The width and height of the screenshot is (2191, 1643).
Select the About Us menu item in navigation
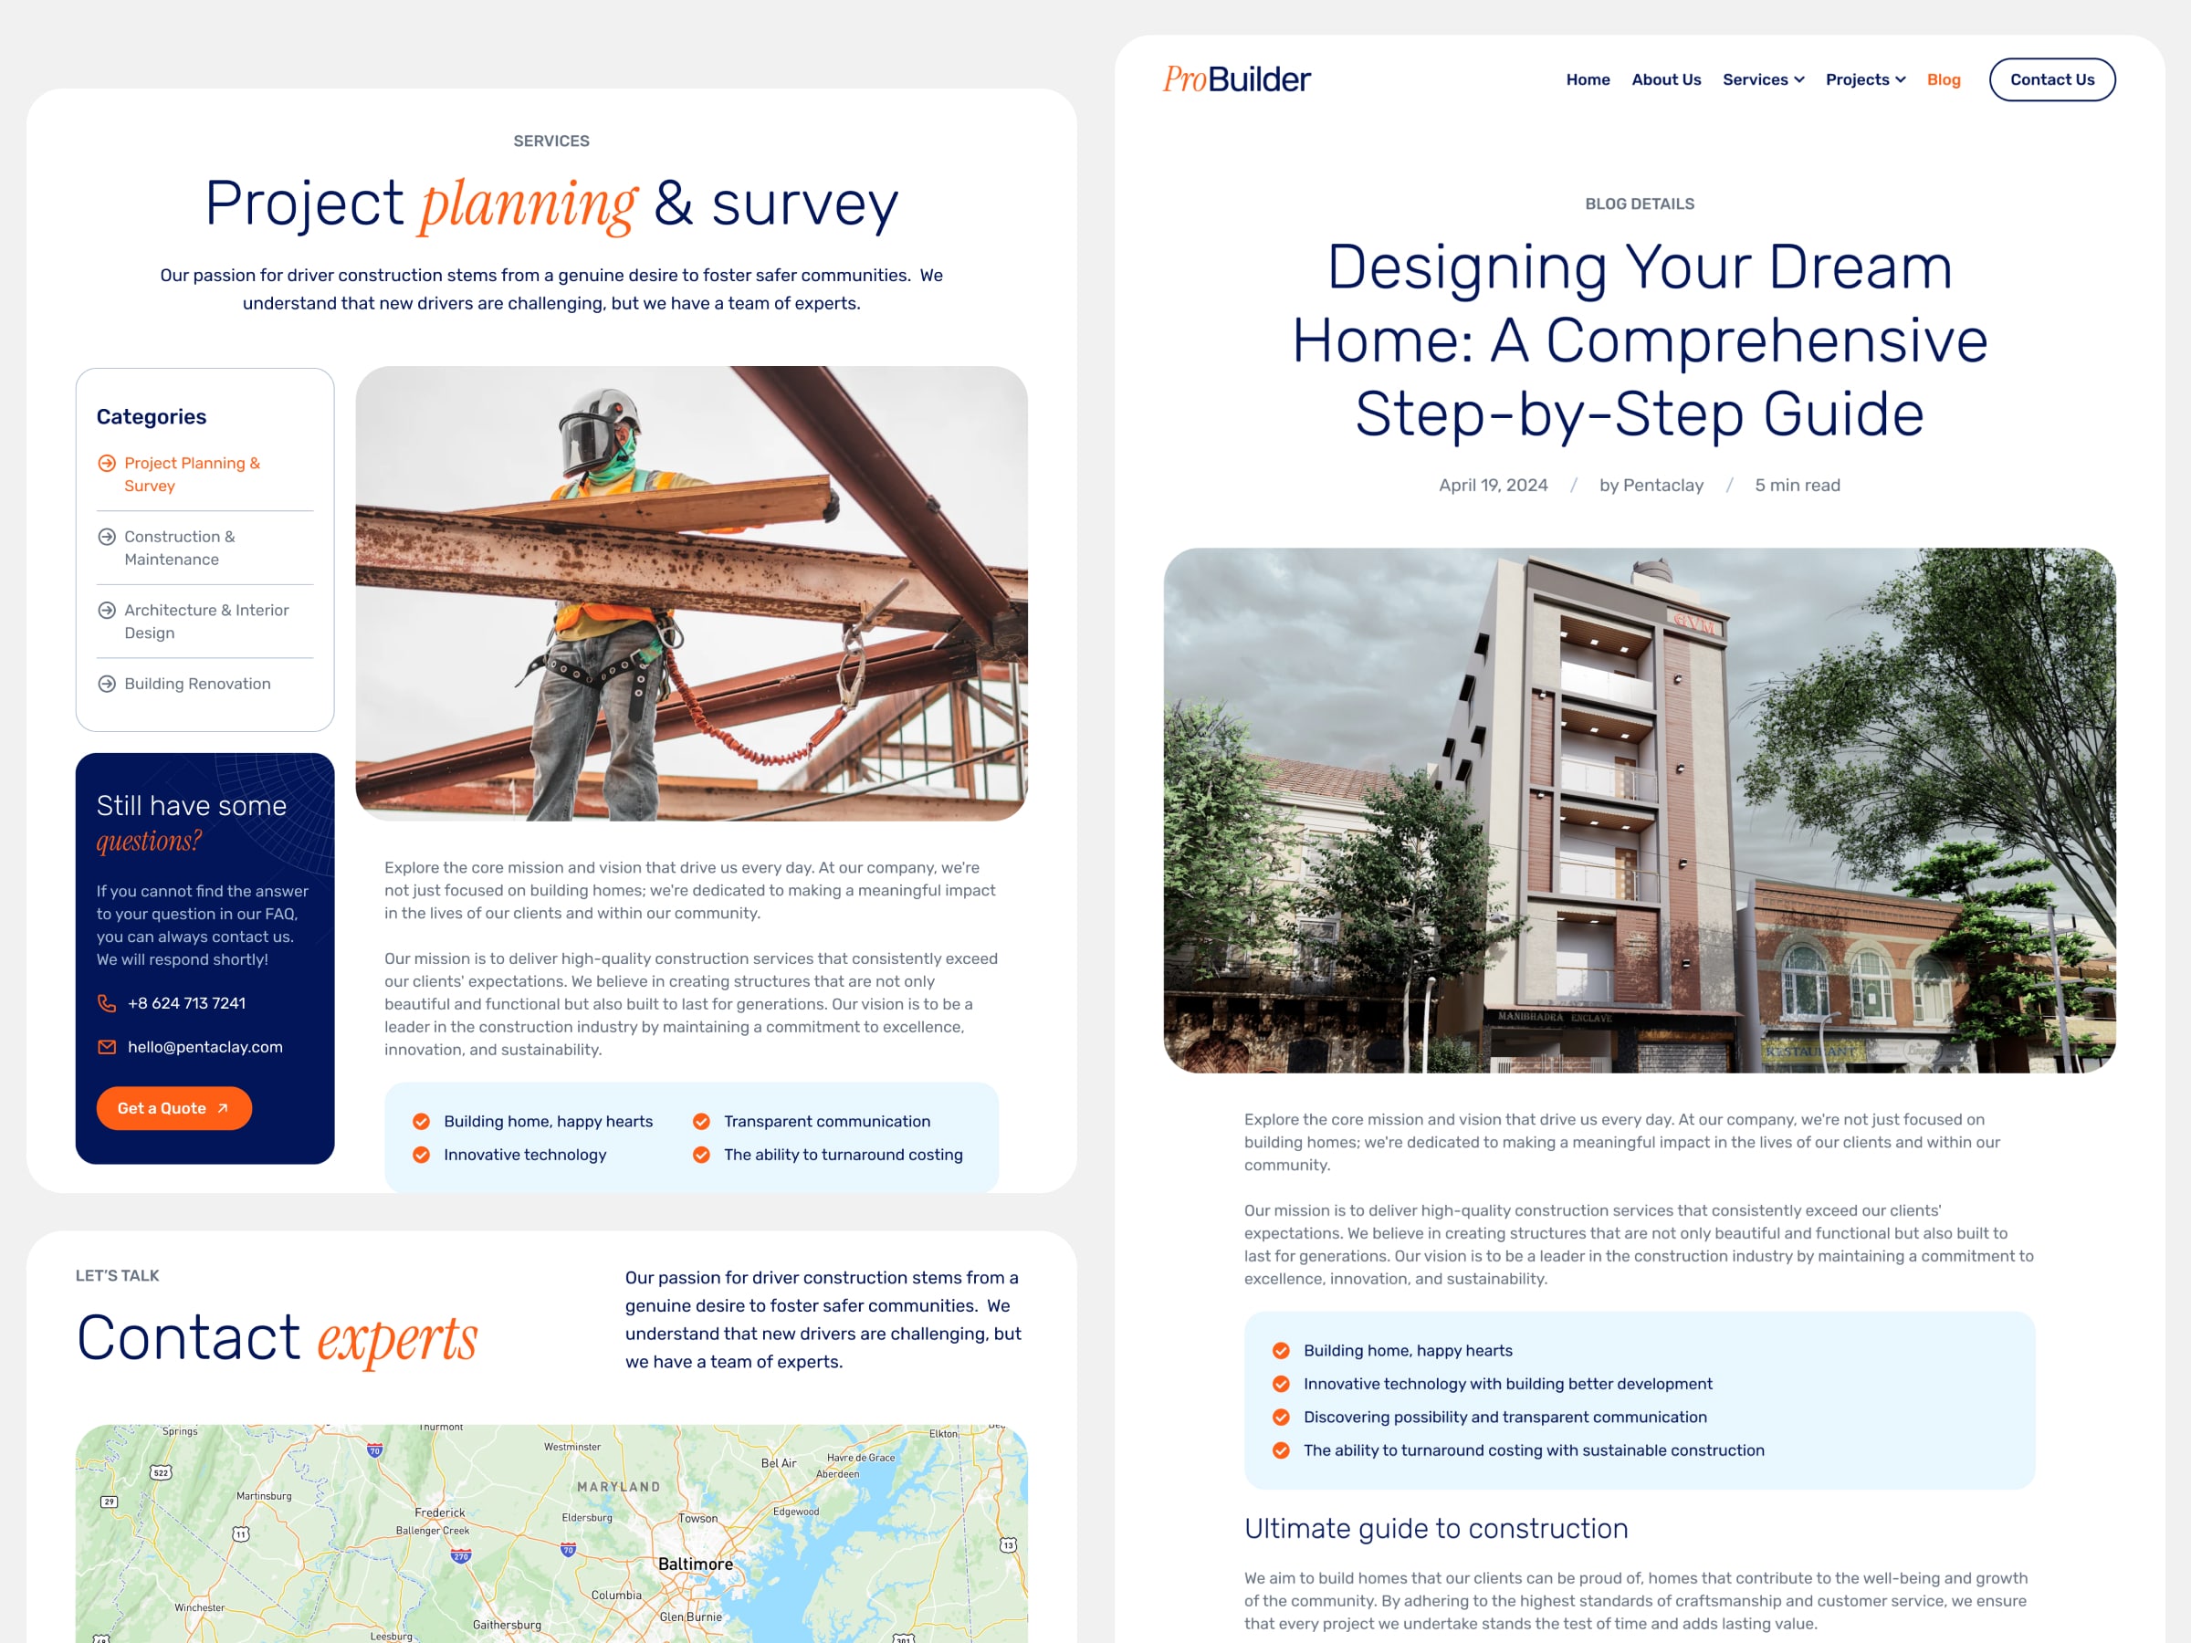click(x=1665, y=79)
